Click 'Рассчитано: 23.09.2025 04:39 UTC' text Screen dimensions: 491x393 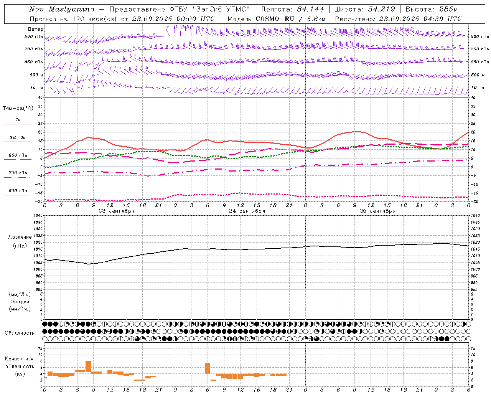(398, 19)
